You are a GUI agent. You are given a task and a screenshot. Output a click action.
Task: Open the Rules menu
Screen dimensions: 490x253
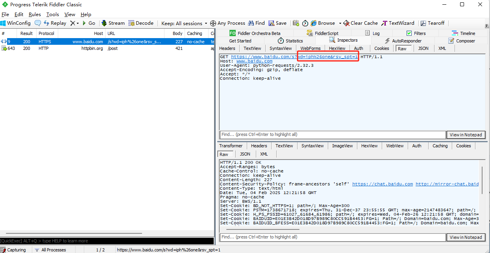pyautogui.click(x=35, y=15)
